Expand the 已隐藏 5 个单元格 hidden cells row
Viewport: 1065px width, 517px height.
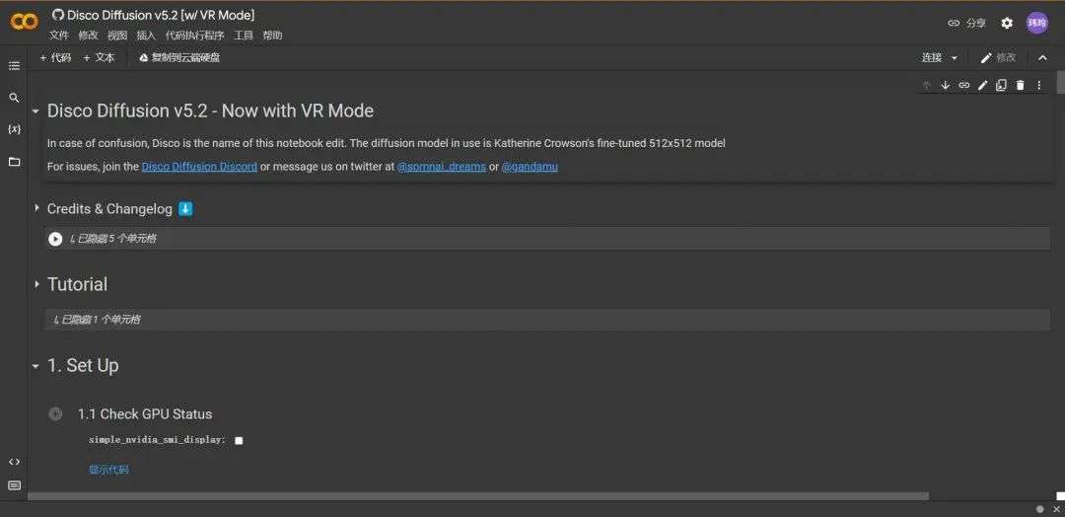coord(547,239)
